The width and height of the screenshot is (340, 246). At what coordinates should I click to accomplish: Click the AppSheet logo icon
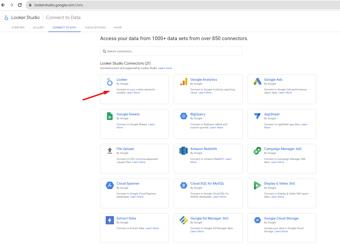257,116
